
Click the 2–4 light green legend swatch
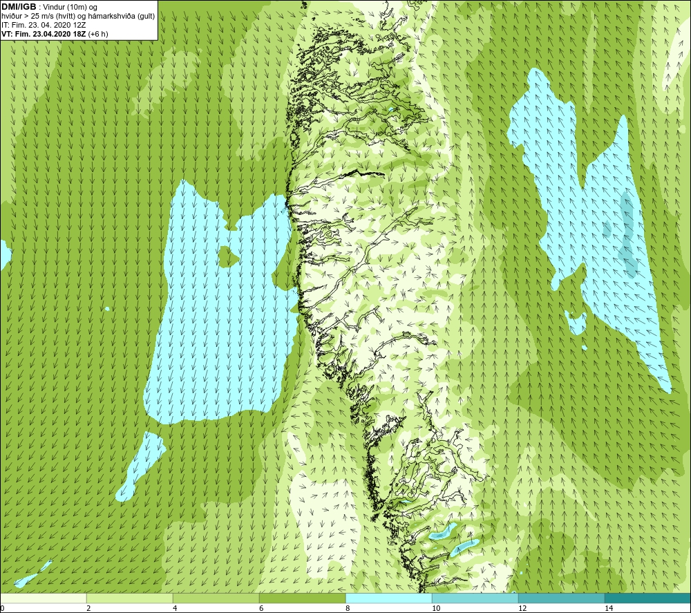point(130,598)
